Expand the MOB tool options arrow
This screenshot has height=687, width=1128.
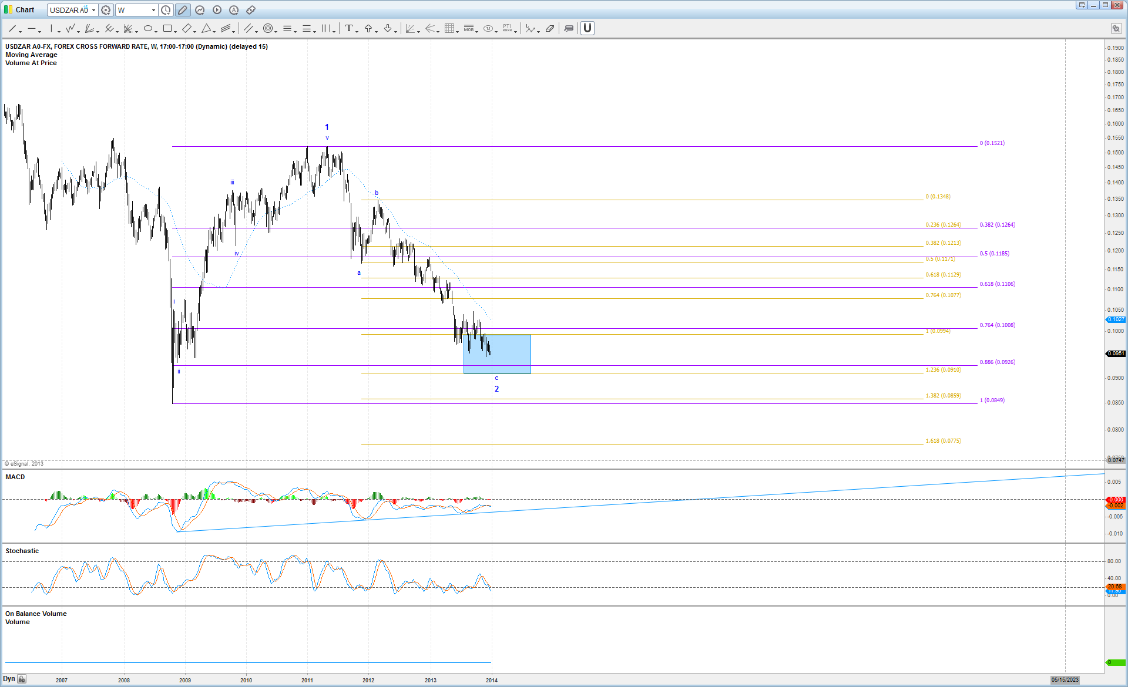tap(477, 31)
